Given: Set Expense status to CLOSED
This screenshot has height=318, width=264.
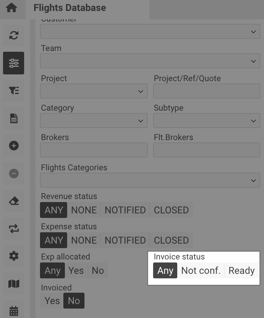Looking at the screenshot, I should (171, 240).
